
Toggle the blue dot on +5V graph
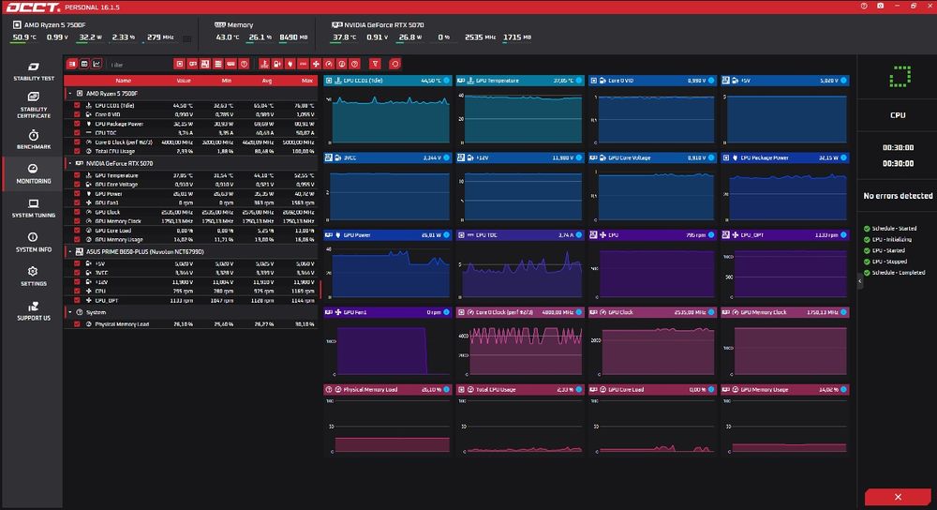844,81
